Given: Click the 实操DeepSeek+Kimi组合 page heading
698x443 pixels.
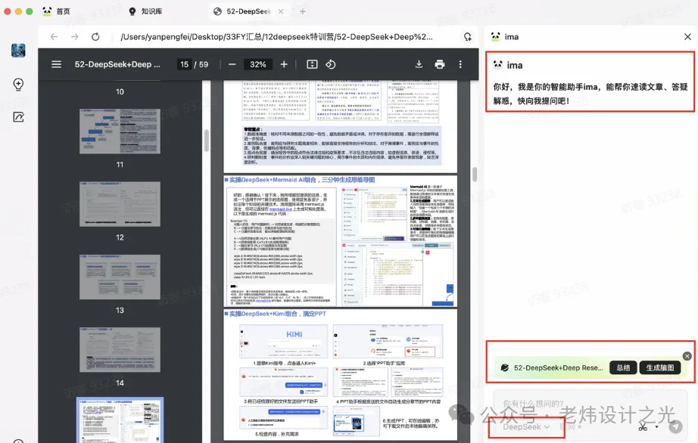Looking at the screenshot, I should 277,314.
